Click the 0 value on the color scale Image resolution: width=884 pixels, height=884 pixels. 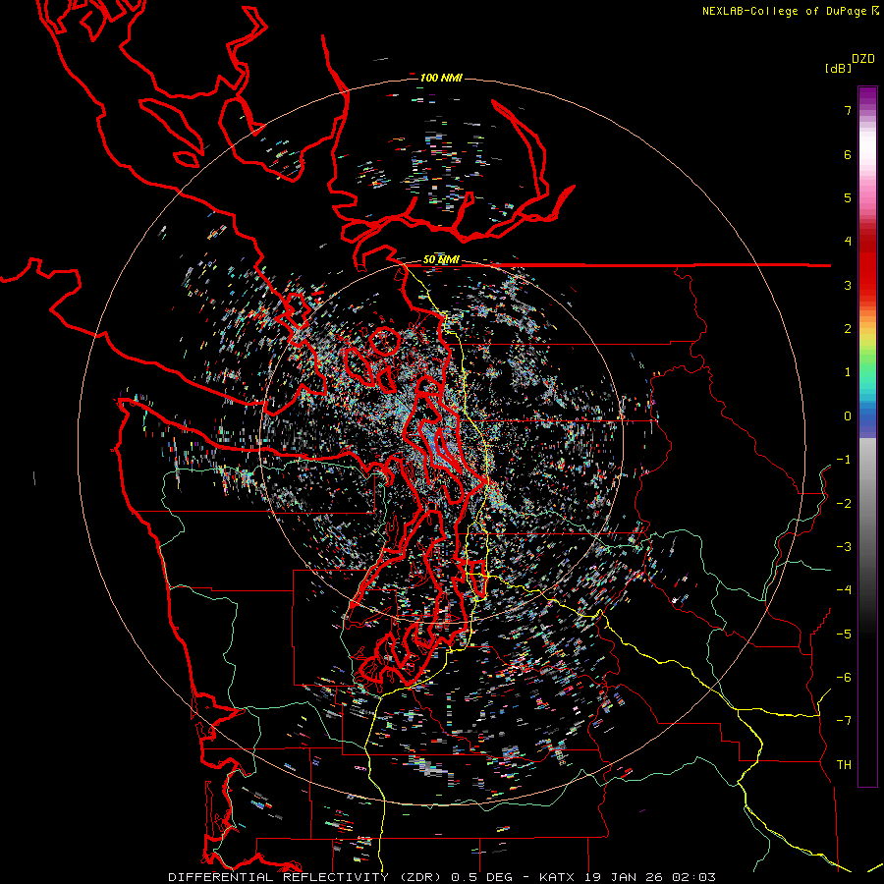pos(848,416)
